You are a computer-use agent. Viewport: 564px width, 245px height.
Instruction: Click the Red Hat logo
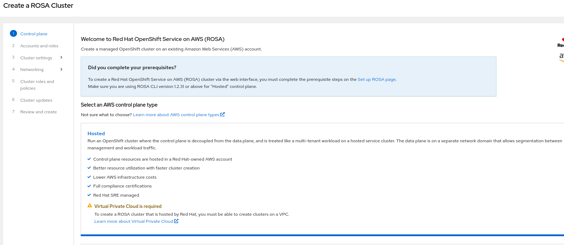(562, 42)
